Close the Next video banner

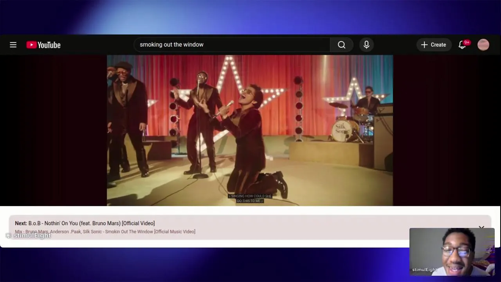[481, 227]
